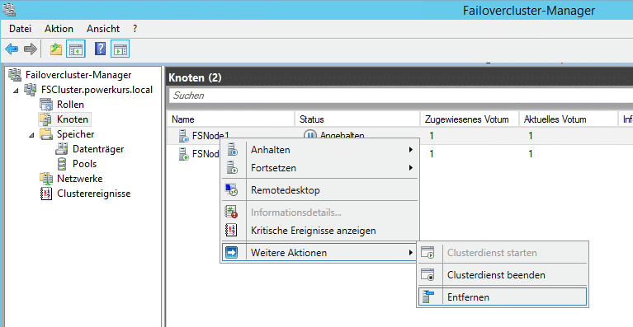Click the Clusterereignisse icon in tree
The image size is (633, 327).
[46, 194]
